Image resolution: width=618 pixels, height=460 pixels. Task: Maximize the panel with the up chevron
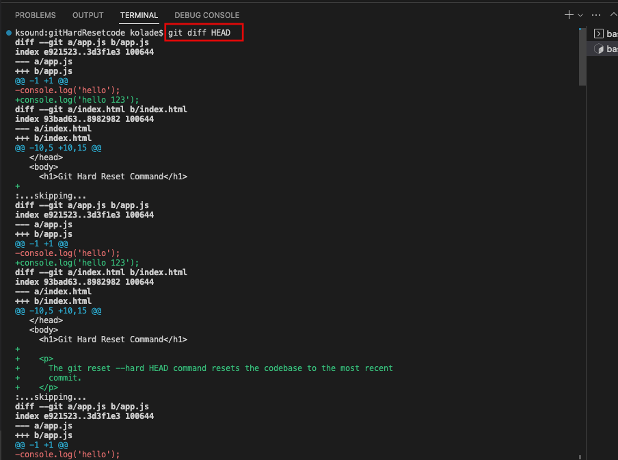pos(613,15)
